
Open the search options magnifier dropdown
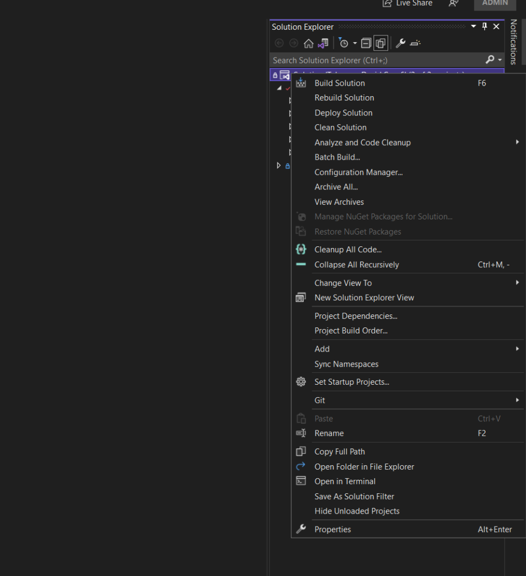coord(493,60)
